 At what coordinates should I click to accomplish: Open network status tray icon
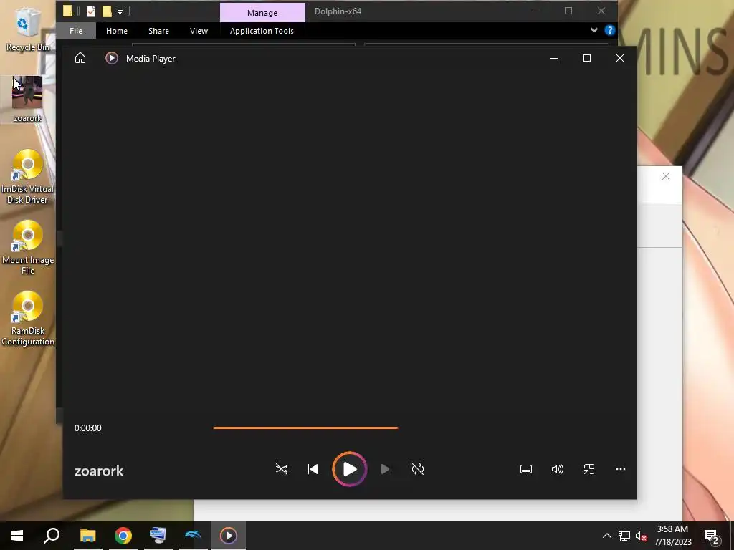point(624,536)
